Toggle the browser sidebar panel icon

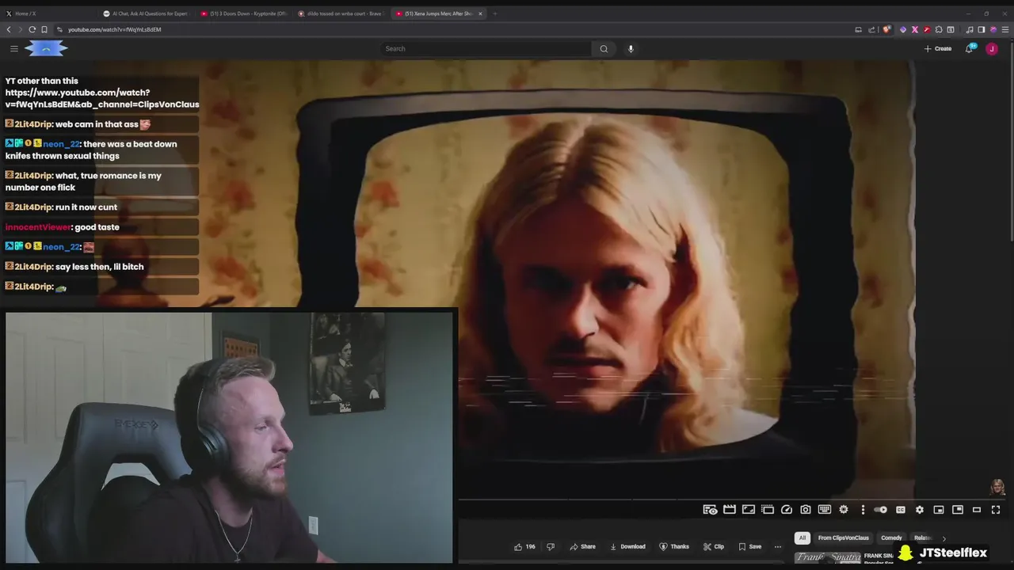981,29
